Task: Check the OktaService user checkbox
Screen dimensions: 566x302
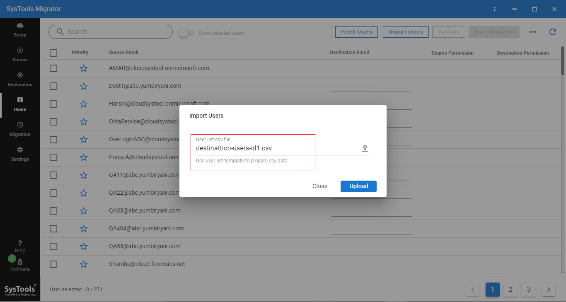Action: click(53, 122)
